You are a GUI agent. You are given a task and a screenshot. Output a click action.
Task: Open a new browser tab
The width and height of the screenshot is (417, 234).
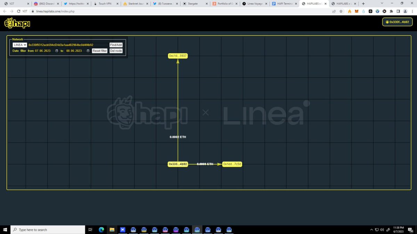point(363,3)
